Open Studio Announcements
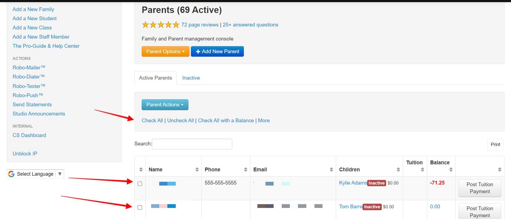The width and height of the screenshot is (511, 219). click(x=39, y=114)
